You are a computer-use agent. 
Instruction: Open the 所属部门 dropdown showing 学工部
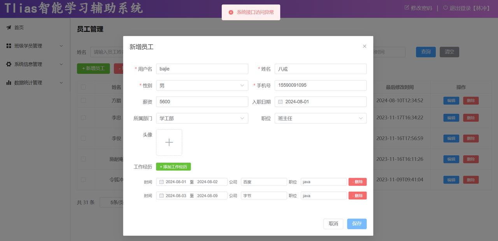tap(202, 118)
